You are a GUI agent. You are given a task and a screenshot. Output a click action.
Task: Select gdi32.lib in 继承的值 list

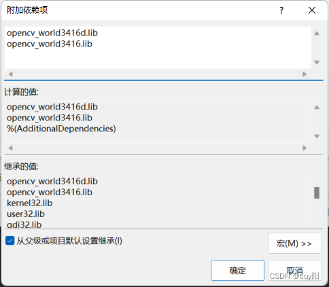tap(24, 224)
